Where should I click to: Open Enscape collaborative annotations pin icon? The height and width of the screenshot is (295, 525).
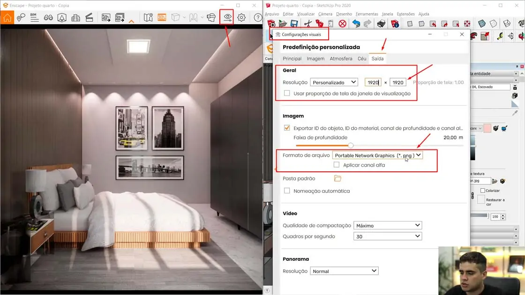pyautogui.click(x=21, y=17)
